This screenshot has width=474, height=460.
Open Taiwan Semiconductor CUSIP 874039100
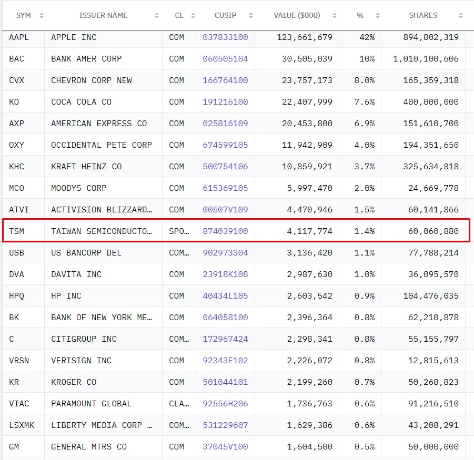225,231
